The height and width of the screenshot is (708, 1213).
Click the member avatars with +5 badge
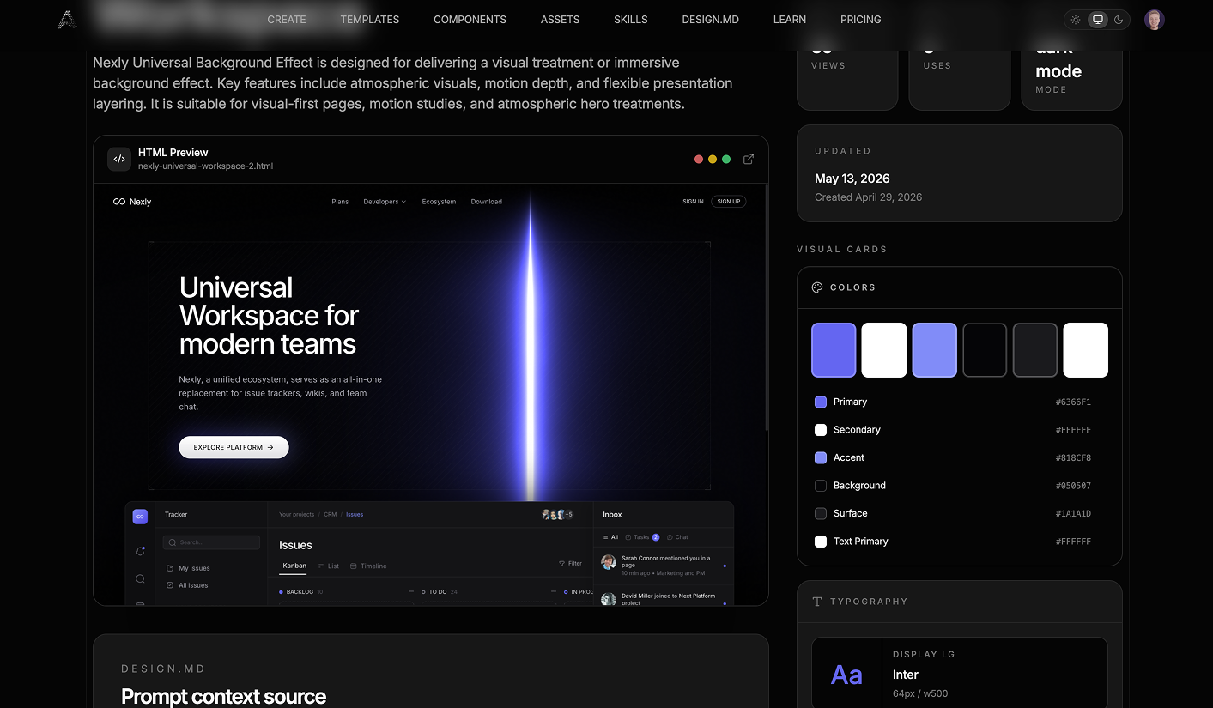(x=558, y=515)
